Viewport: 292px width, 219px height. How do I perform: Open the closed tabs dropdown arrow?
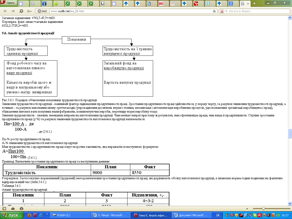point(261,4)
